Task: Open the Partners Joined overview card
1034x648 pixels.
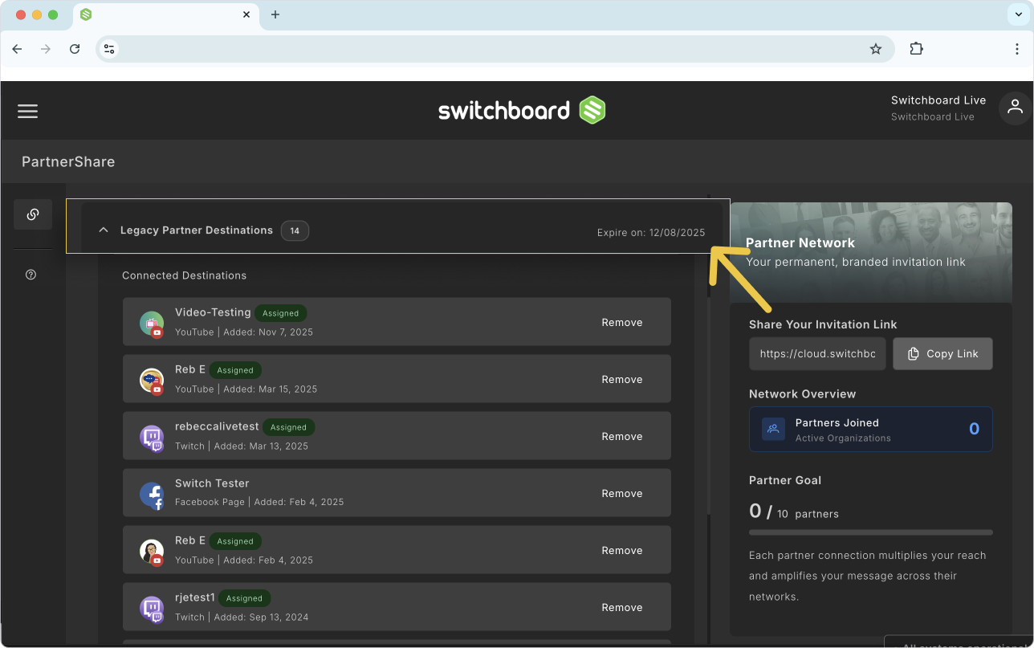Action: click(x=871, y=430)
